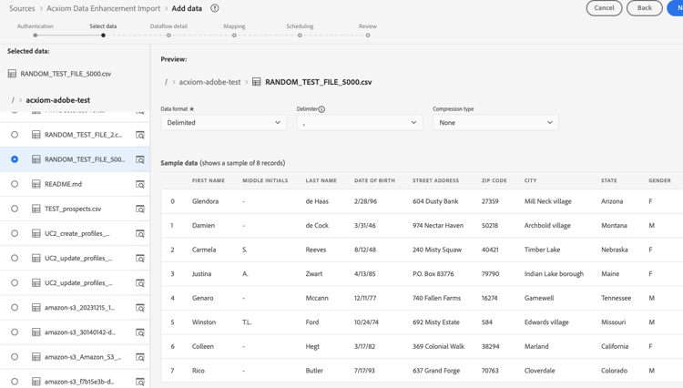Click the table icon of Selected data file

[x=12, y=74]
